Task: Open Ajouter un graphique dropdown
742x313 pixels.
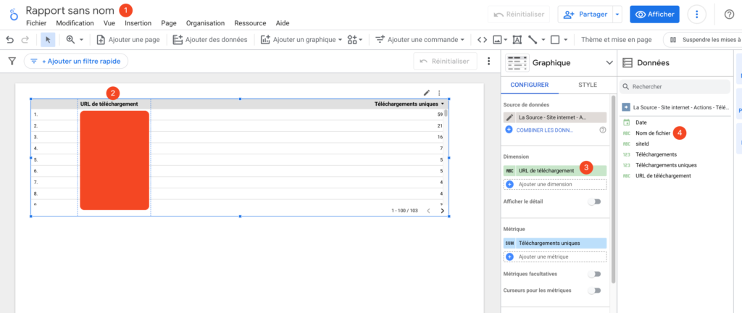Action: tap(301, 40)
